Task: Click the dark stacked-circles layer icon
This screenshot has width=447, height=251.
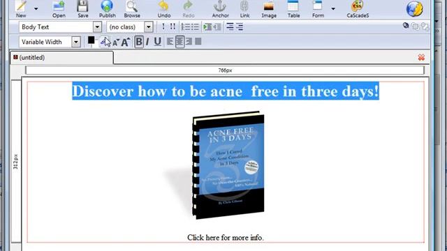Action: (x=406, y=26)
